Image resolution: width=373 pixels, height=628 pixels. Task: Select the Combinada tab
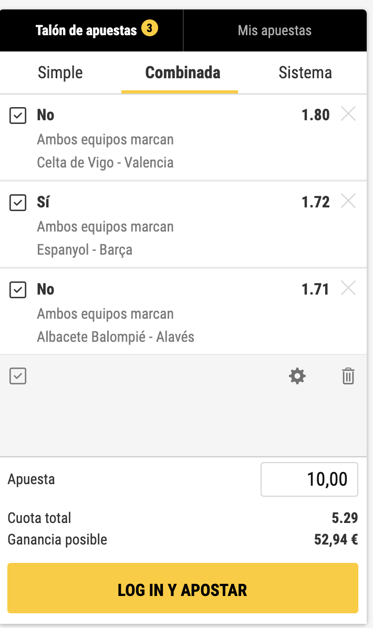pyautogui.click(x=182, y=72)
